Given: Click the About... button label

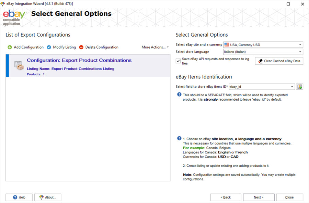Looking at the screenshot, I should click(x=50, y=197).
